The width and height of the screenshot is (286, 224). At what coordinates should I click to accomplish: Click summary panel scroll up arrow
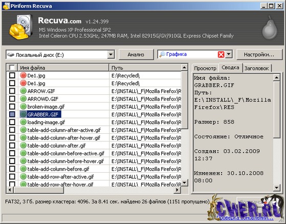[x=277, y=77]
